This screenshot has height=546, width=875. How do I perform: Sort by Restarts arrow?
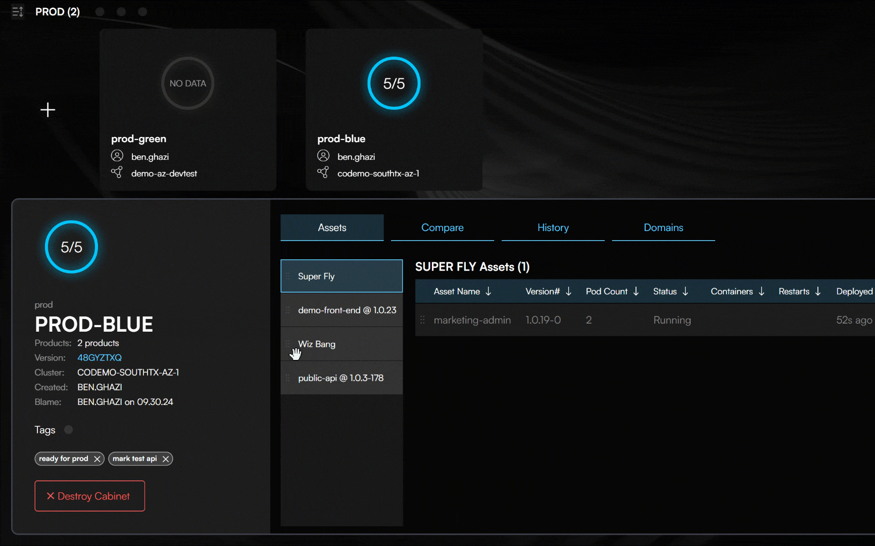(818, 291)
